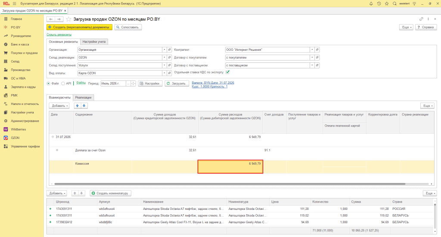Expand Склад реализации dropdown

click(164, 58)
